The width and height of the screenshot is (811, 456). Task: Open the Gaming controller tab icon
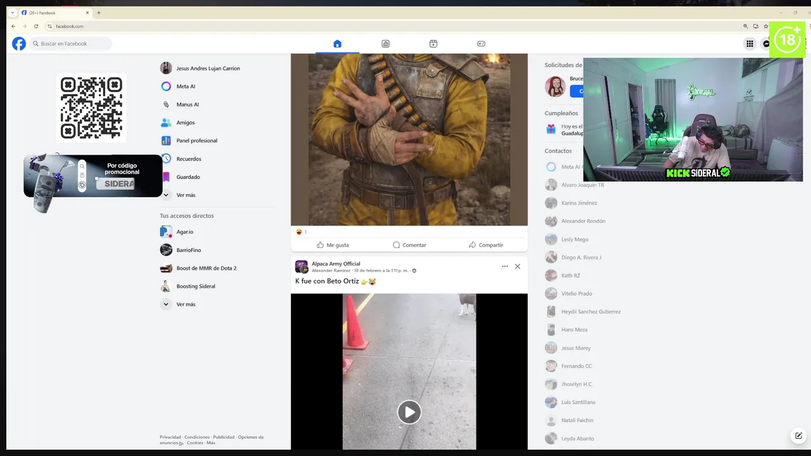[x=481, y=44]
